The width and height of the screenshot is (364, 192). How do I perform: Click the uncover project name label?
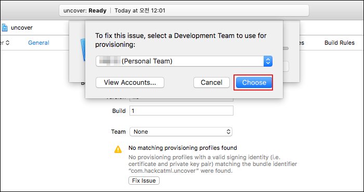pos(22,28)
